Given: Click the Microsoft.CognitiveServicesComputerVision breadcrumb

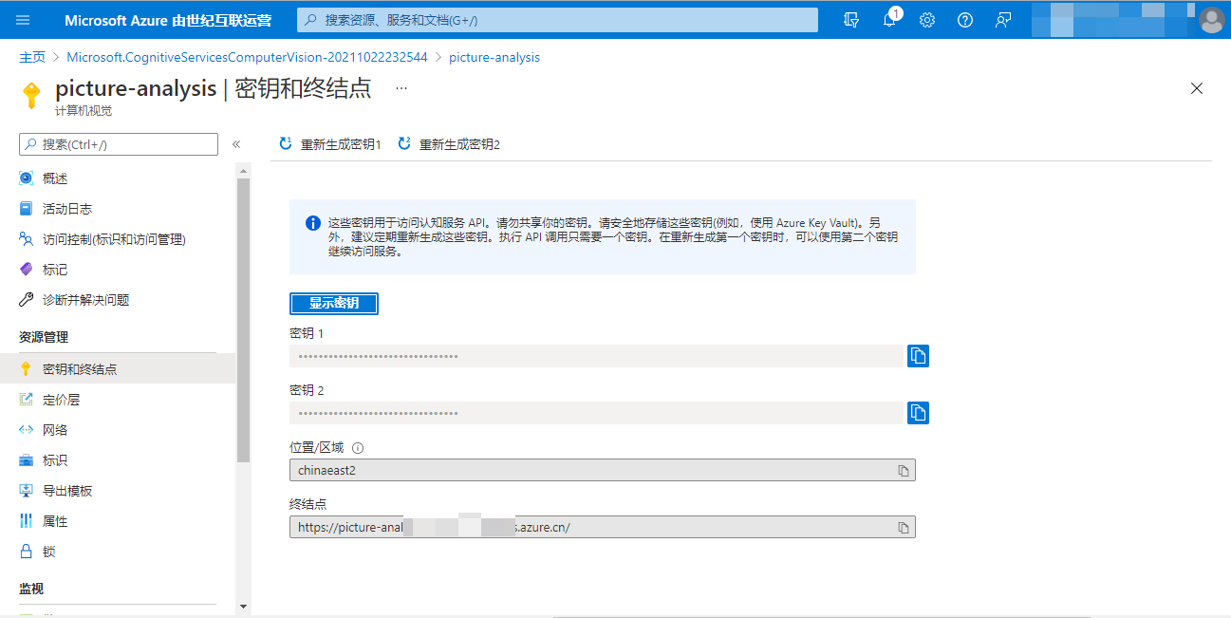Looking at the screenshot, I should pyautogui.click(x=247, y=57).
